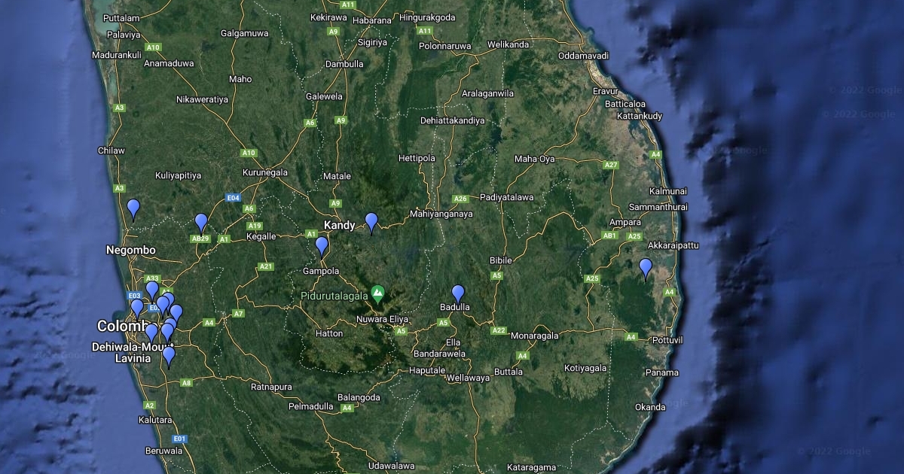Select the coastal marker north of Negombo
Viewport: 904px width, 474px height.
click(133, 208)
